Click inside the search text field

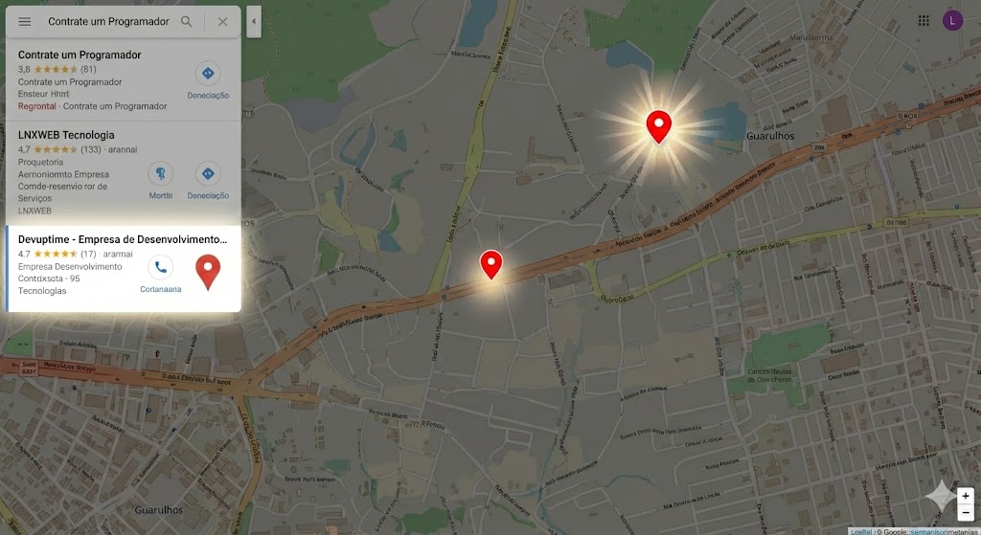(x=108, y=22)
